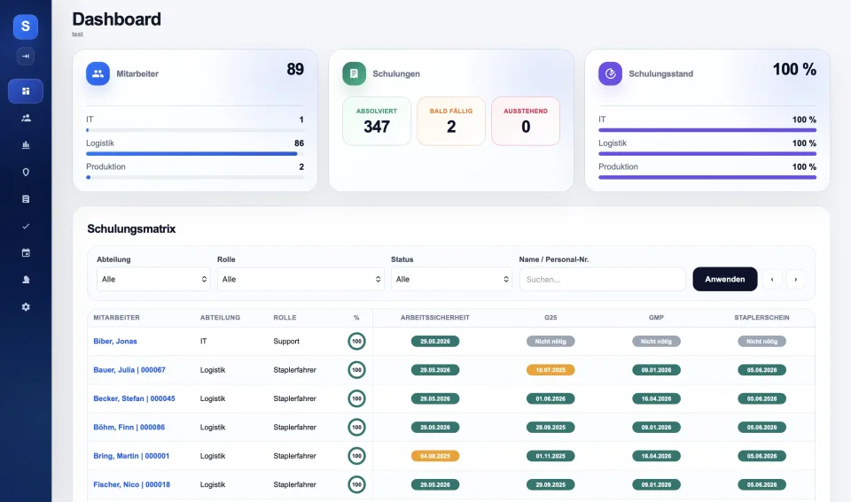Image resolution: width=851 pixels, height=502 pixels.
Task: Click the 100 progress ring for Biber, Jonas
Action: (356, 341)
